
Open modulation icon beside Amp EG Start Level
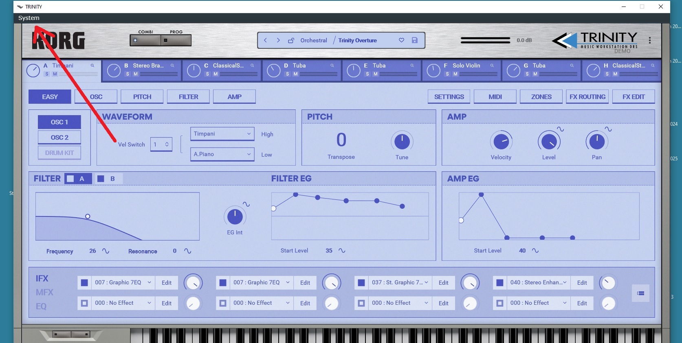pyautogui.click(x=535, y=251)
